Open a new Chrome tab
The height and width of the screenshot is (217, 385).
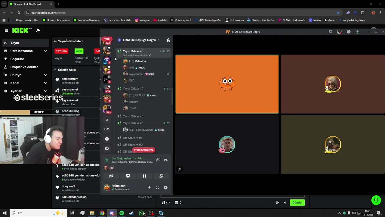pos(58,4)
